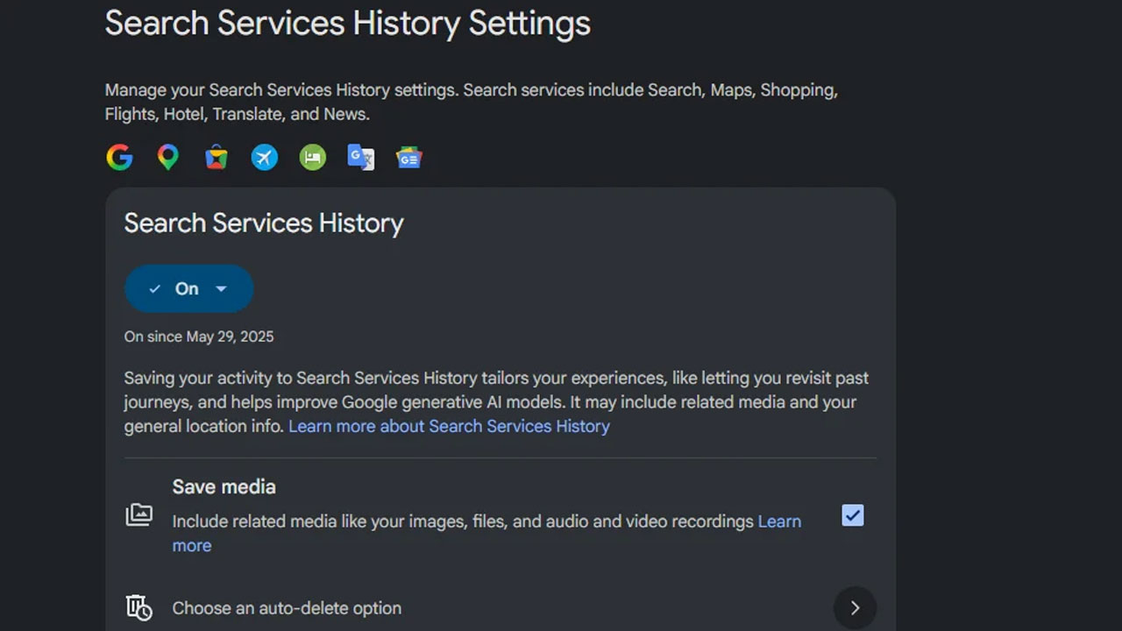
Task: Click the Google Search service icon
Action: click(x=120, y=158)
